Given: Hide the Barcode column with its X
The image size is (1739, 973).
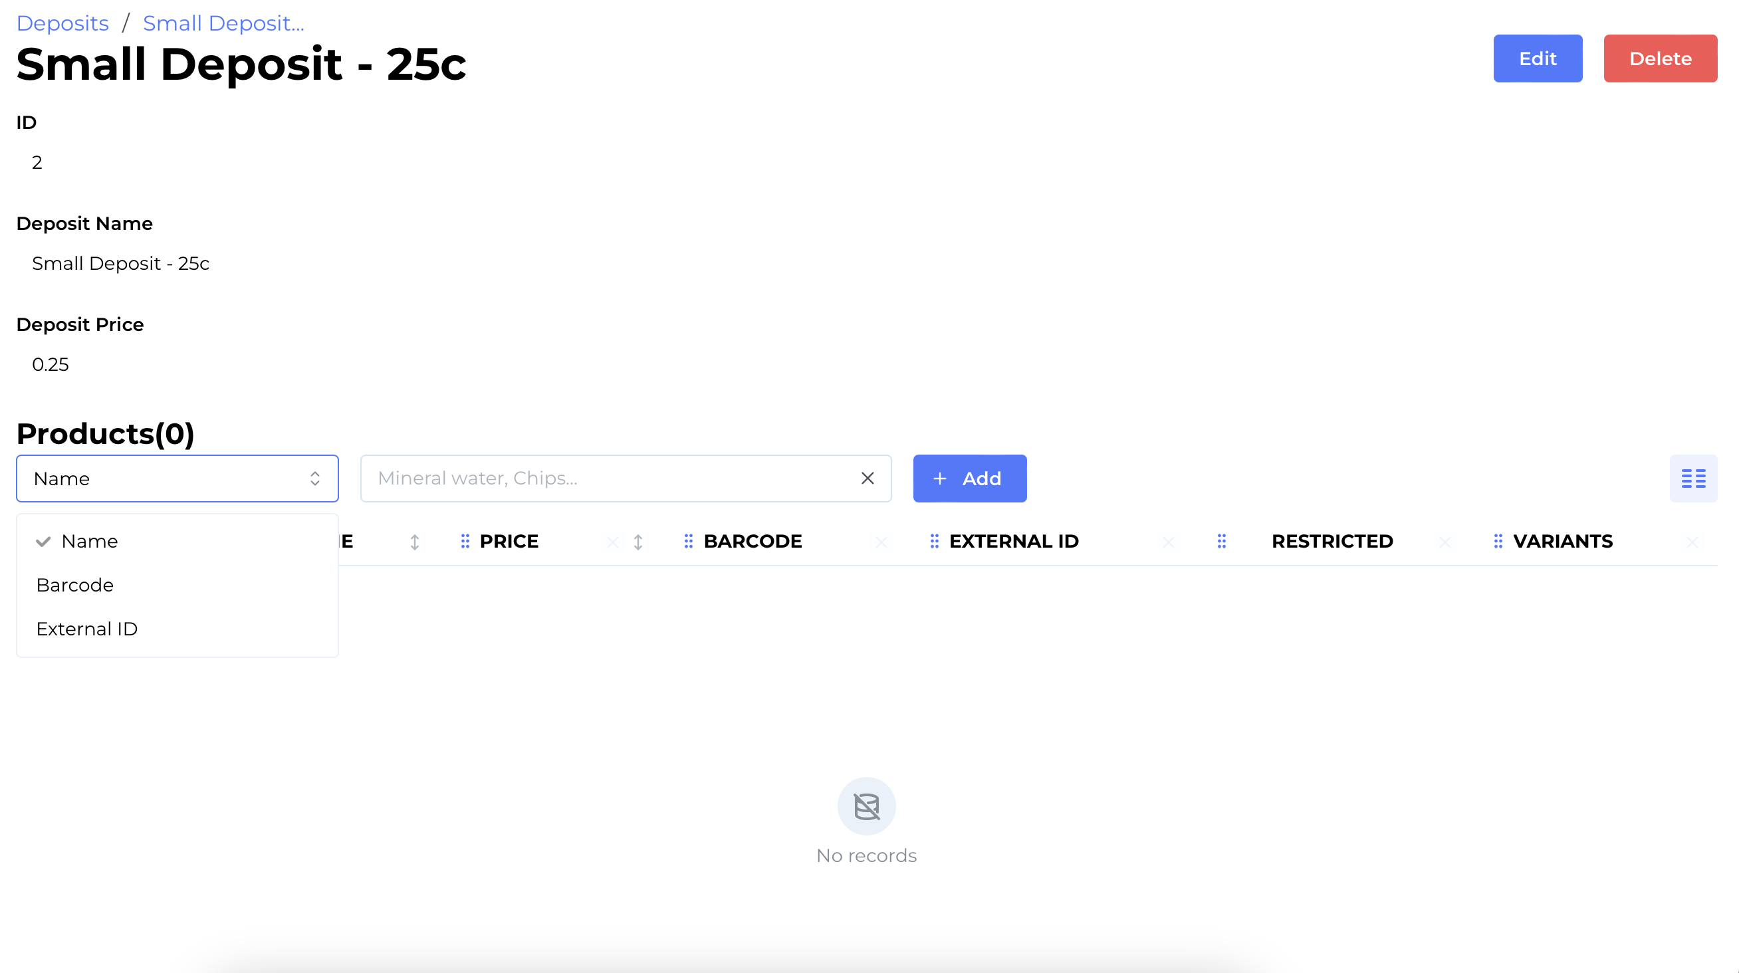Looking at the screenshot, I should pyautogui.click(x=881, y=542).
